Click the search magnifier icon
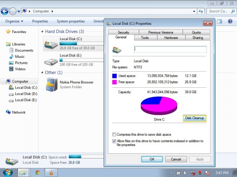Image resolution: width=237 pixels, height=177 pixels. click(x=233, y=11)
